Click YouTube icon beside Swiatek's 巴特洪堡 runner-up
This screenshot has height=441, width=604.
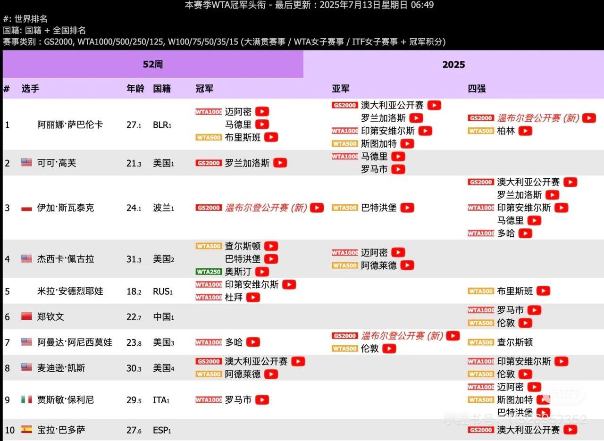pyautogui.click(x=407, y=208)
